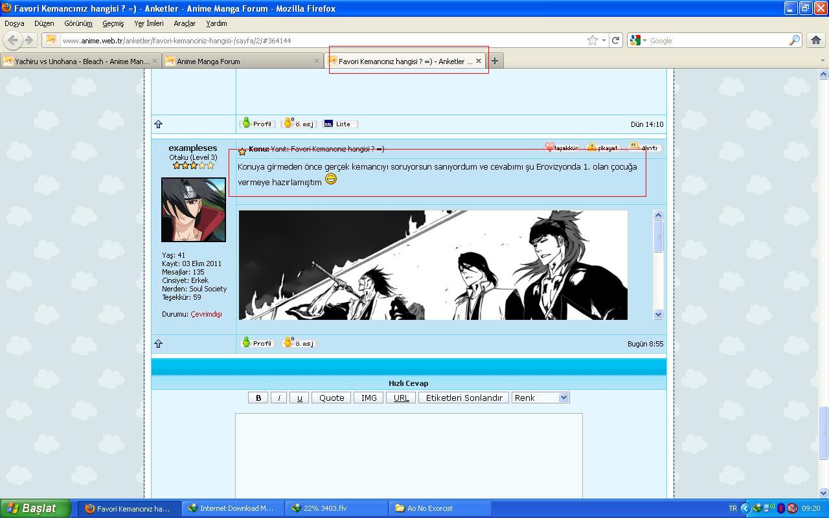This screenshot has width=829, height=518.
Task: Click the URL tag button
Action: click(401, 398)
